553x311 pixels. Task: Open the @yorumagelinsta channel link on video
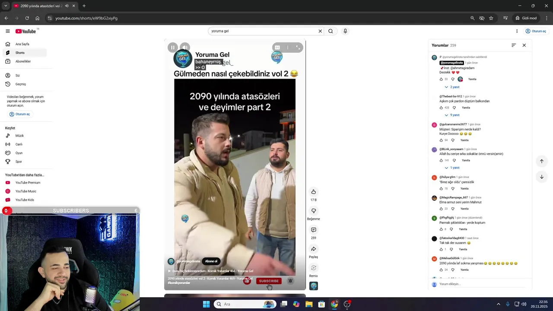(x=188, y=261)
